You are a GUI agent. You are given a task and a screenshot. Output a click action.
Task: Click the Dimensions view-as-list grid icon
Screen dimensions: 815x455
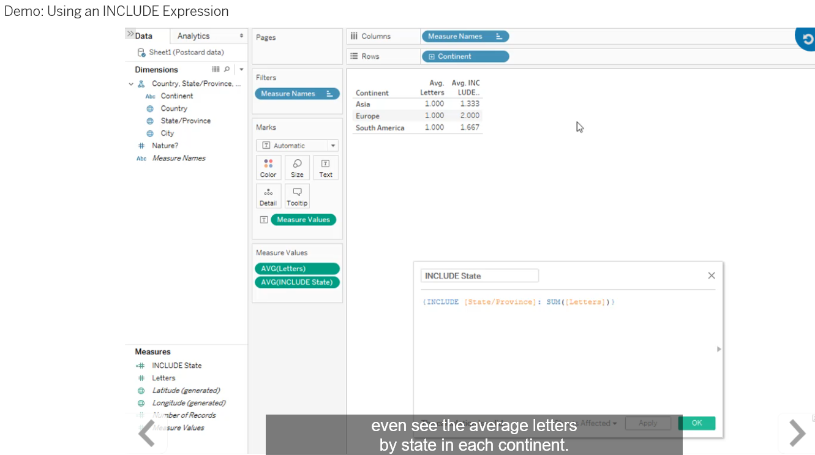click(216, 69)
